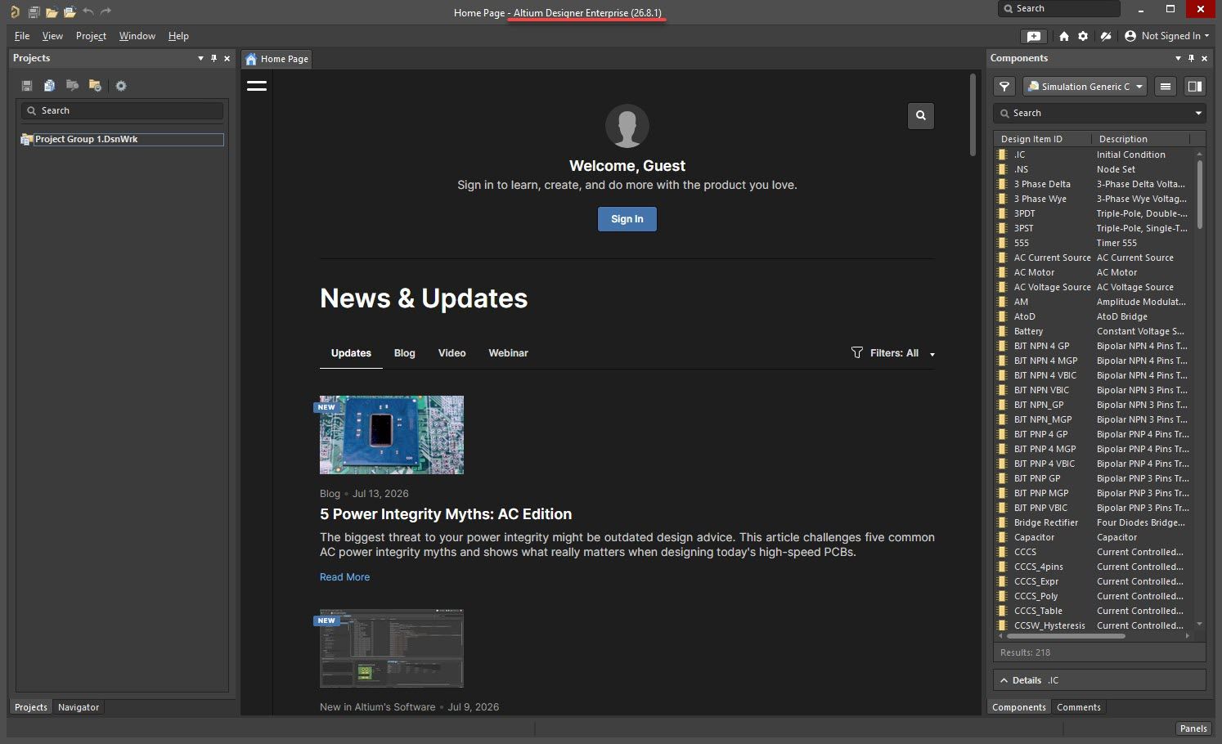Open Read More link for Power Integrity article
Image resolution: width=1222 pixels, height=744 pixels.
(344, 577)
